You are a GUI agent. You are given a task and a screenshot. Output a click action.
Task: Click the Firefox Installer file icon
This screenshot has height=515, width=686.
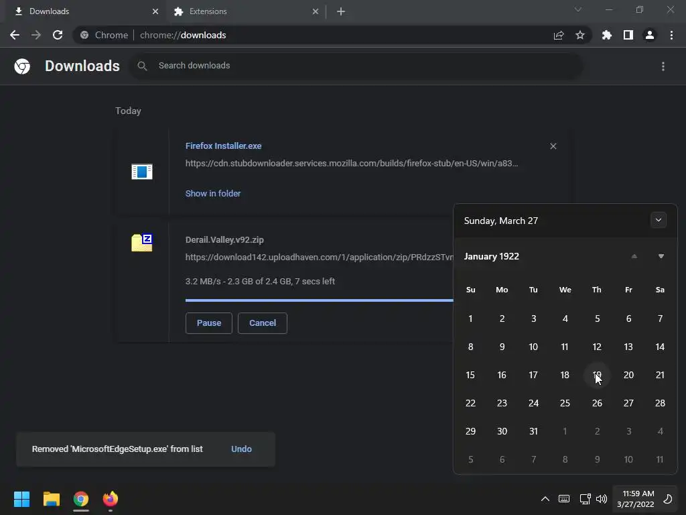pyautogui.click(x=142, y=171)
